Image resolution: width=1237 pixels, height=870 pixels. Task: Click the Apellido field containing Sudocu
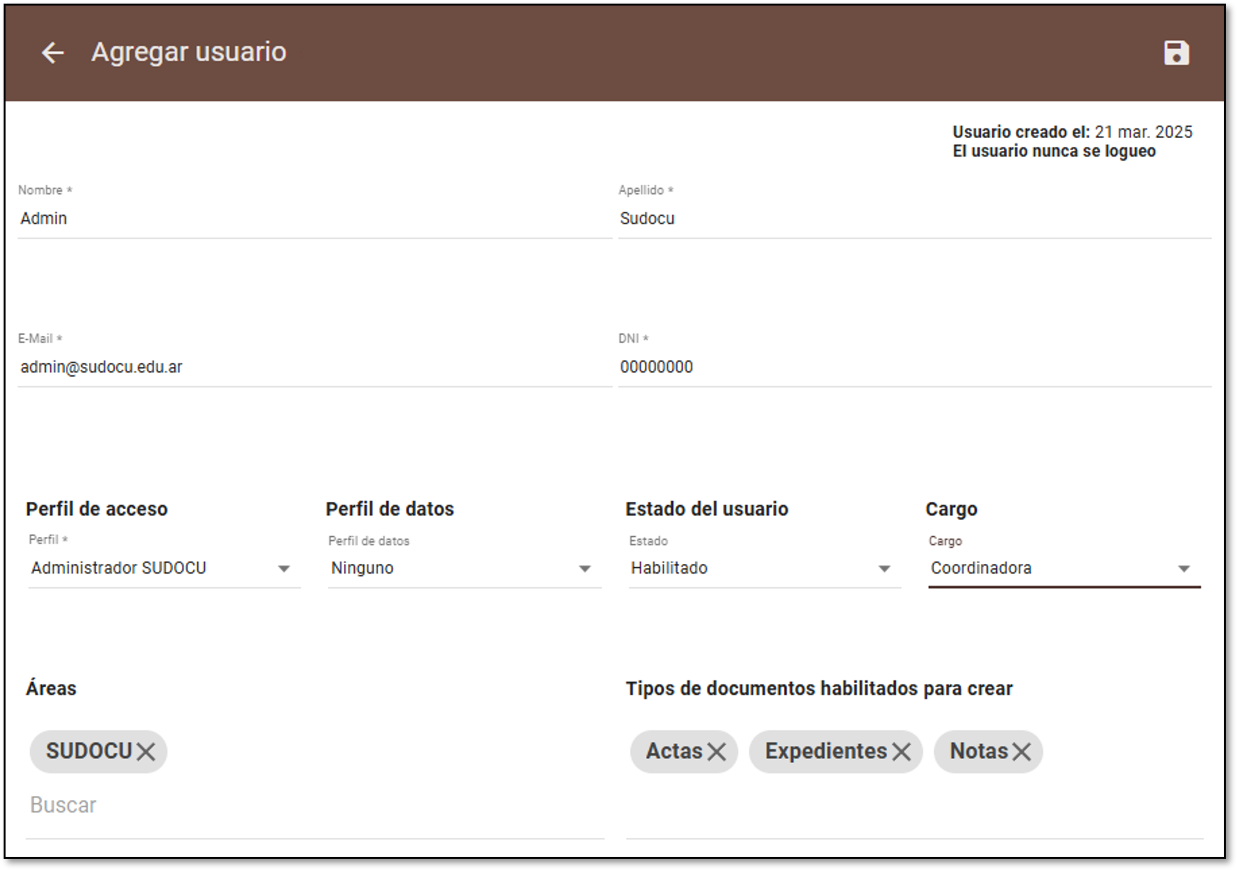[808, 218]
